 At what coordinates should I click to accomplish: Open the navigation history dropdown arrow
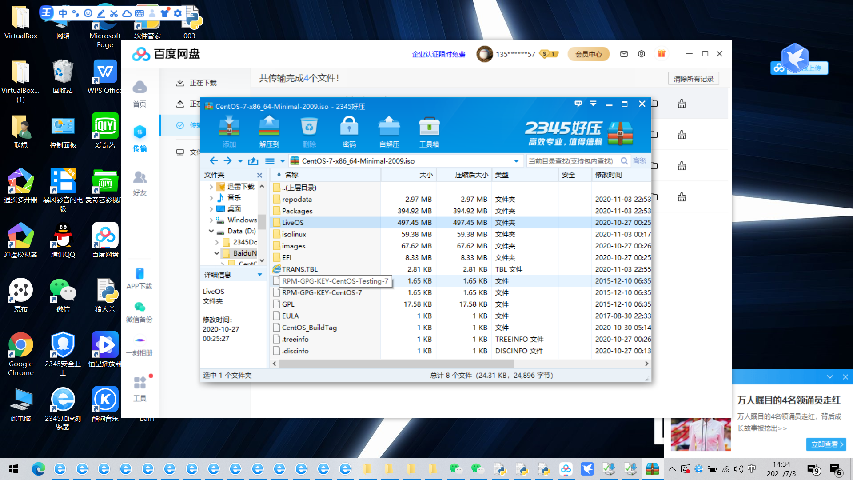tap(240, 161)
